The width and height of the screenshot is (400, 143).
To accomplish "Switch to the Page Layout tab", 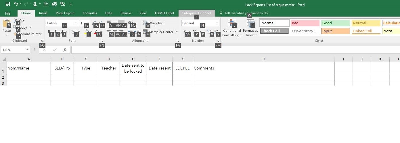I will (65, 13).
